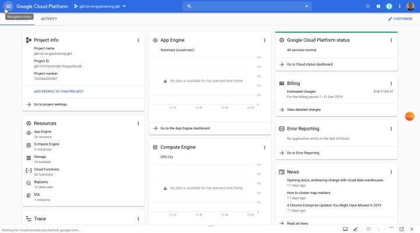This screenshot has width=420, height=233.
Task: Open the Navigation menu hamburger icon
Action: coord(8,6)
